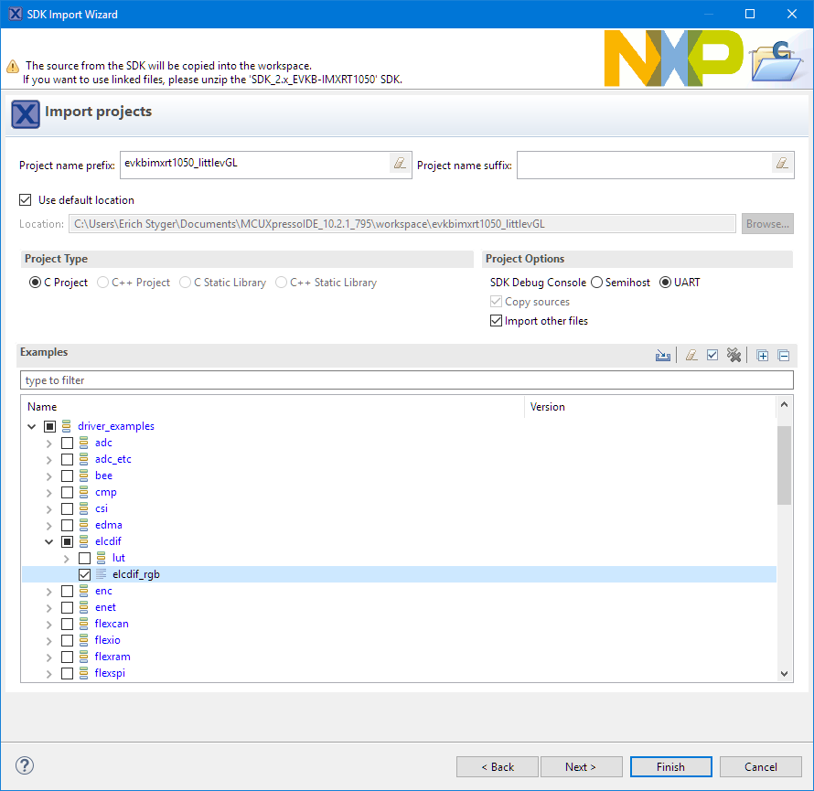Open the help question mark icon

pos(25,765)
